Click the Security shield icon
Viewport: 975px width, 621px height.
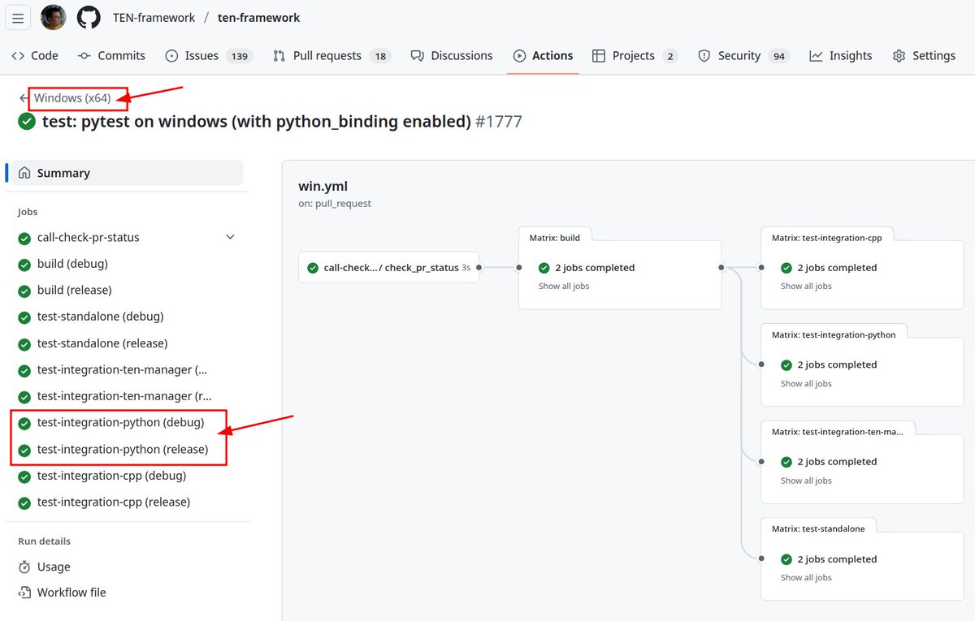[x=704, y=56]
